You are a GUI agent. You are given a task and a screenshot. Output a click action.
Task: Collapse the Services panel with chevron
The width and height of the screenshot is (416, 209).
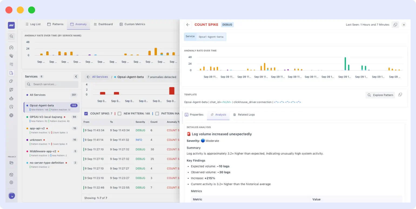point(76,76)
